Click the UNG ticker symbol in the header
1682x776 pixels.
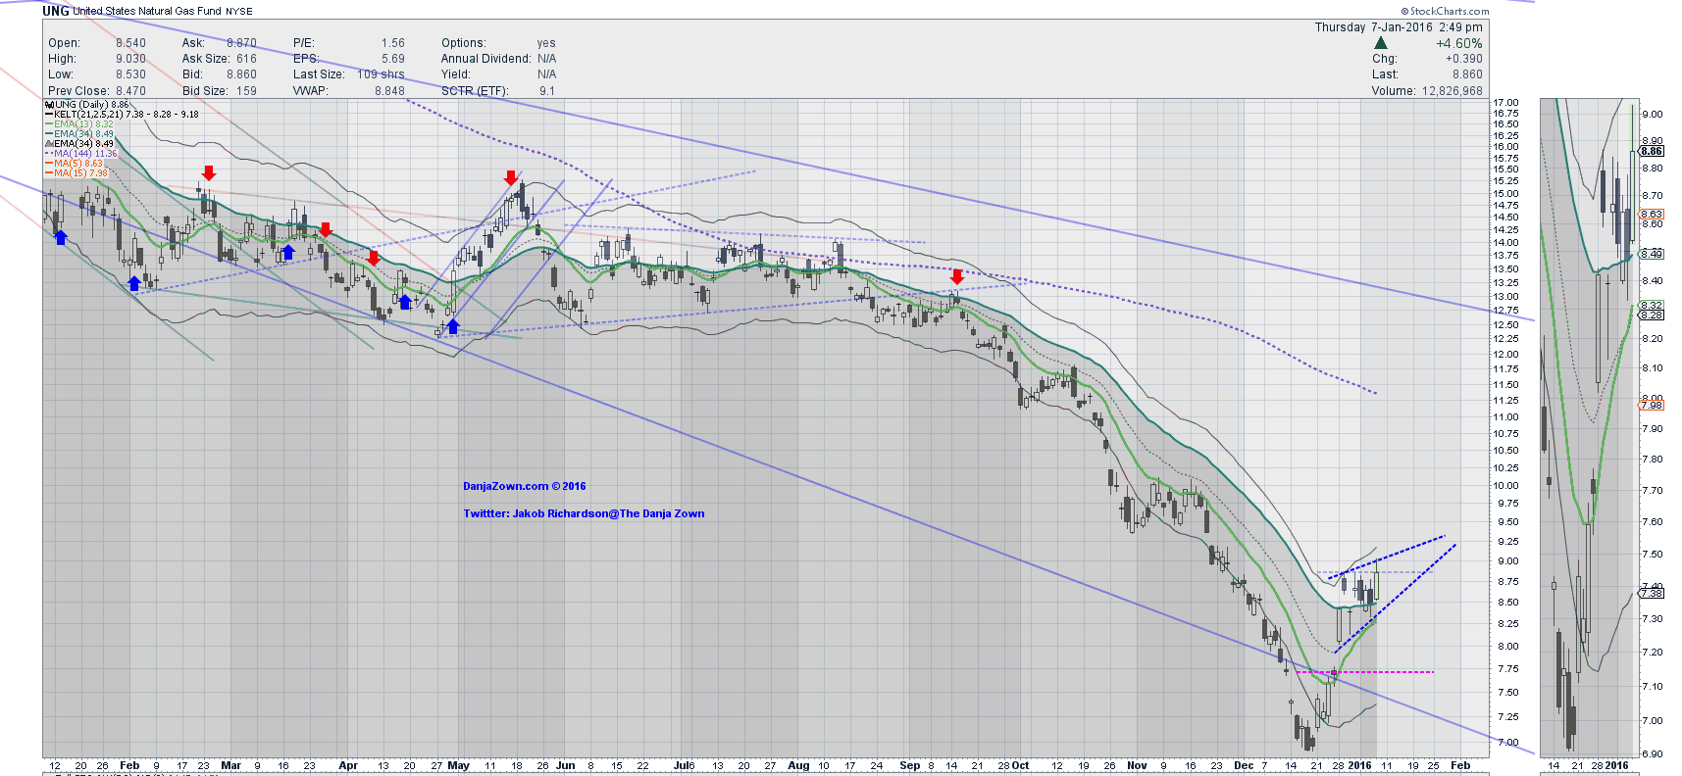[56, 11]
